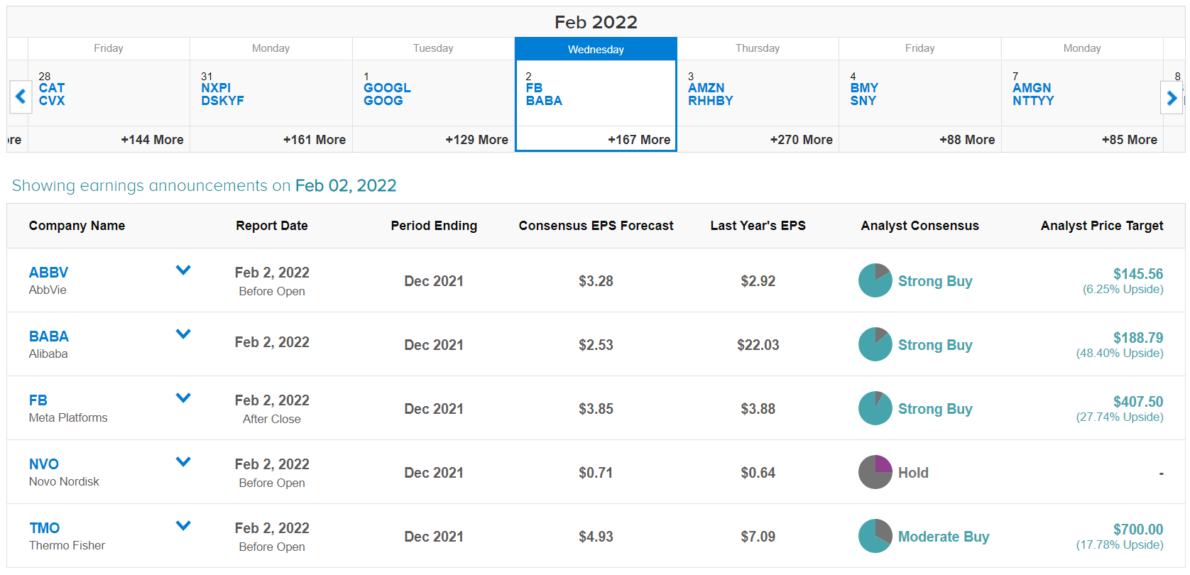Select Monday 31 calendar day
Screen dimensions: 1190x575
(271, 94)
